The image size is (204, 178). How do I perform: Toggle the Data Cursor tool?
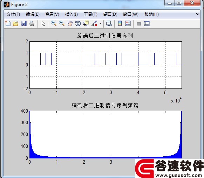[86, 24]
